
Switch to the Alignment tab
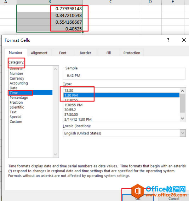(x=39, y=53)
